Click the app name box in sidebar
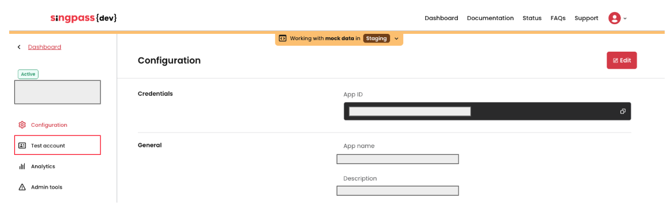Image resolution: width=667 pixels, height=210 pixels. click(x=57, y=92)
